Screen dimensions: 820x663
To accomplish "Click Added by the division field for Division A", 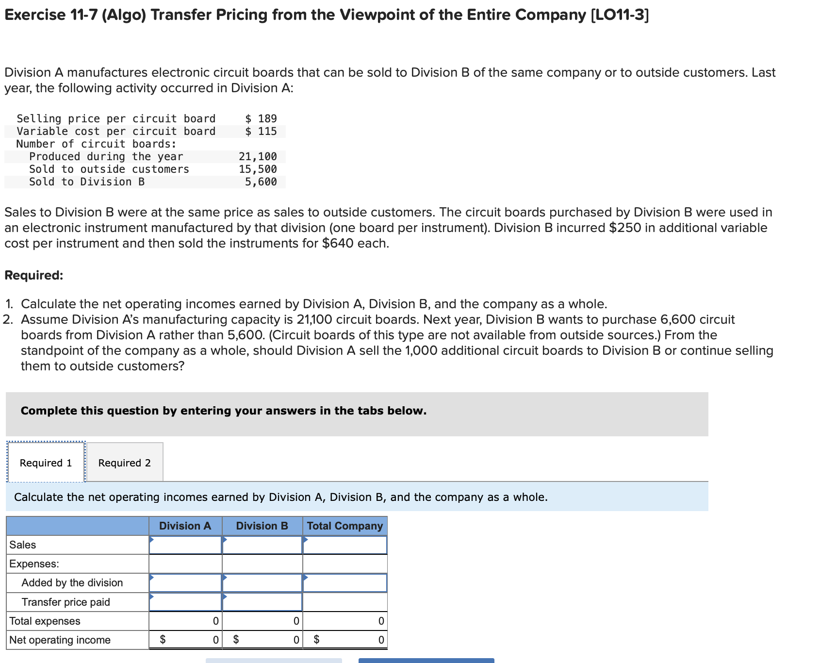I will [185, 582].
